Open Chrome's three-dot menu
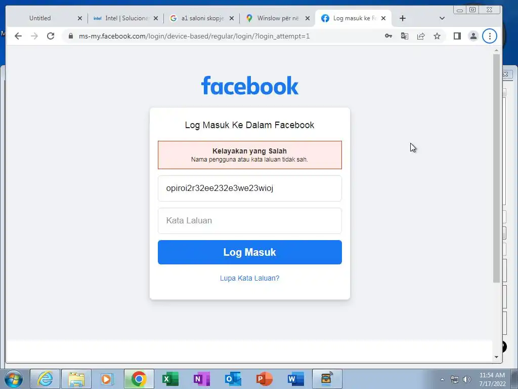Image resolution: width=518 pixels, height=389 pixels. tap(490, 36)
